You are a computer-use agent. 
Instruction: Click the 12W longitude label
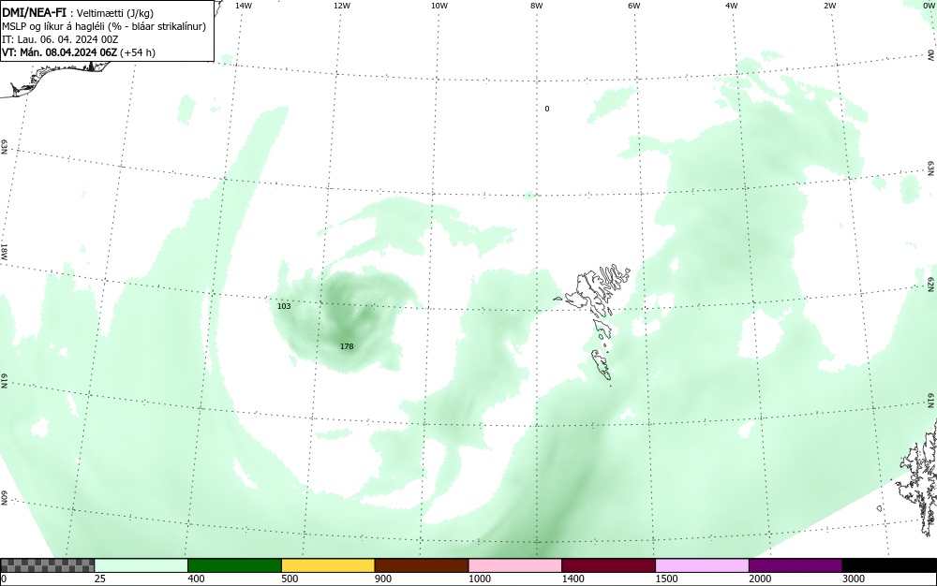[x=342, y=6]
